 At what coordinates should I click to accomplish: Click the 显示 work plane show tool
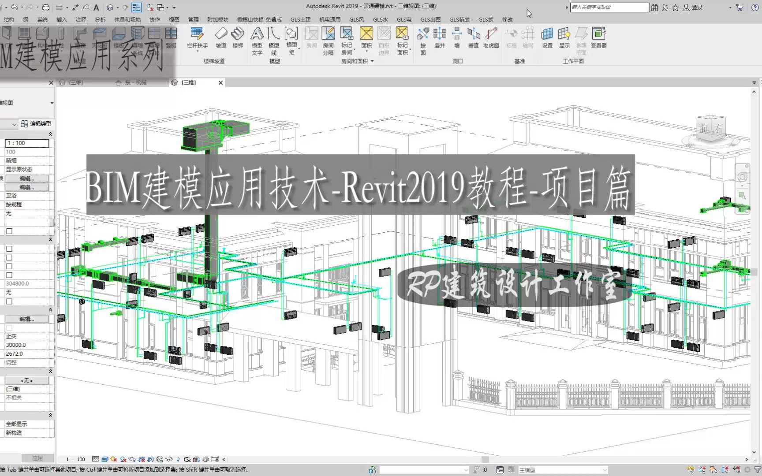click(x=564, y=37)
